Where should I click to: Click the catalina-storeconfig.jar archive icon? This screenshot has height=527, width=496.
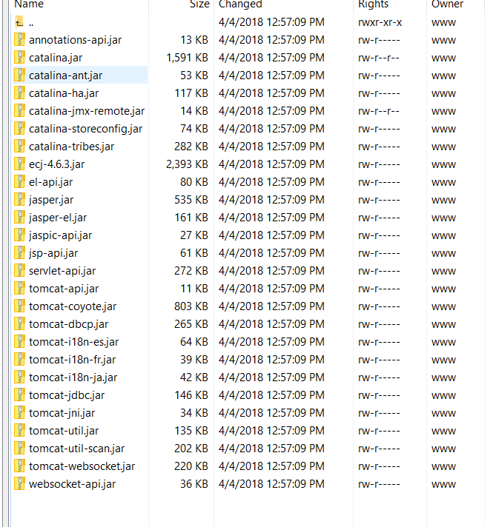pyautogui.click(x=19, y=129)
